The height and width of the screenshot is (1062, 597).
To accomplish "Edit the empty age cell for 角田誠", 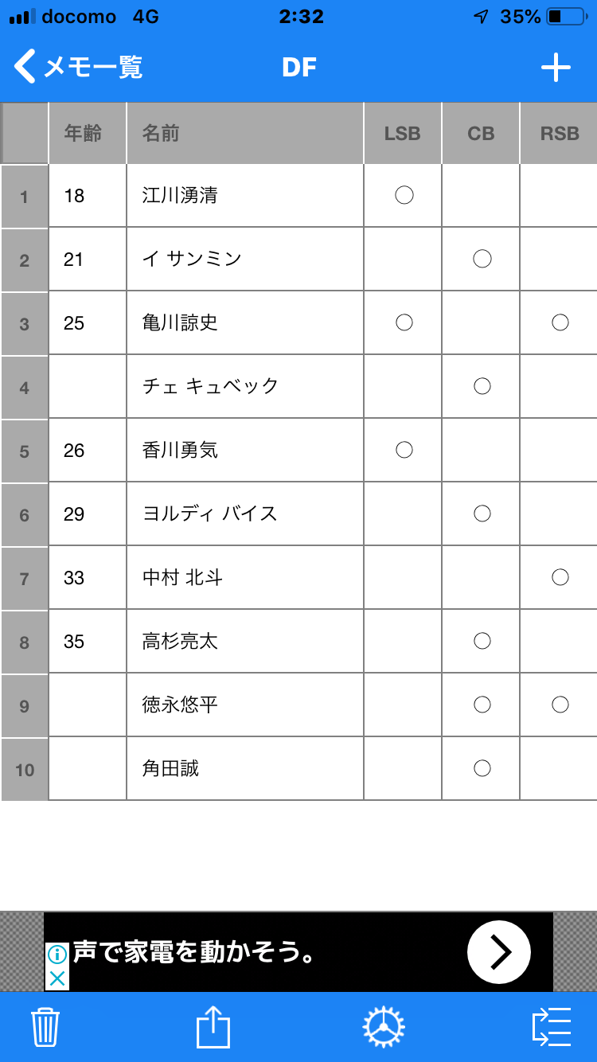I will tap(87, 769).
